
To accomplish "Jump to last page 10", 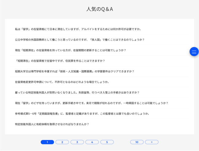I will pyautogui.click(x=137, y=142).
